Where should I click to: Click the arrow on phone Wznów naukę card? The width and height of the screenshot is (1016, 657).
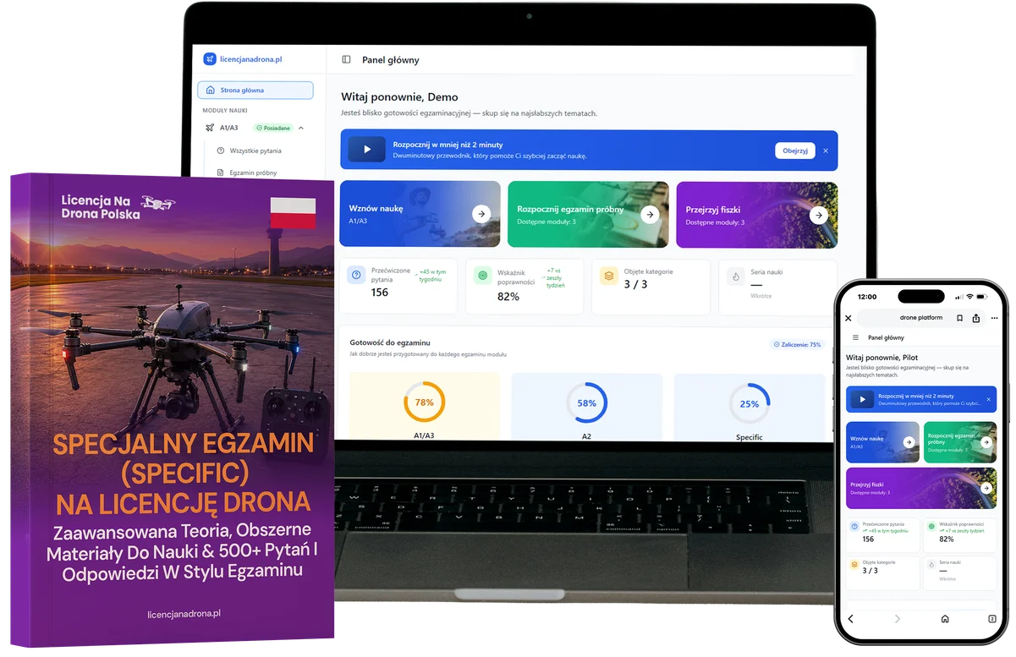[x=909, y=442]
